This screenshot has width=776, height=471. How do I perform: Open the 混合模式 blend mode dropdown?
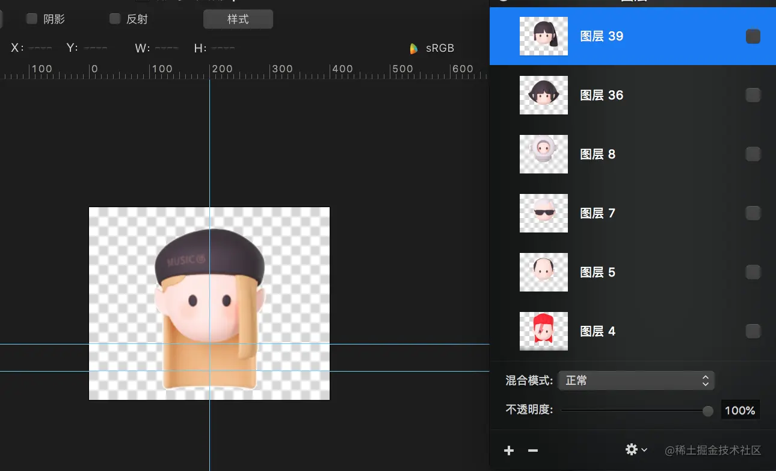636,381
